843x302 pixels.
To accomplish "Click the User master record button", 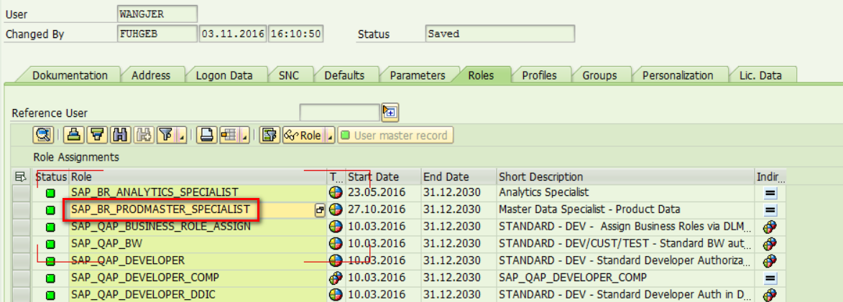I will click(x=396, y=135).
